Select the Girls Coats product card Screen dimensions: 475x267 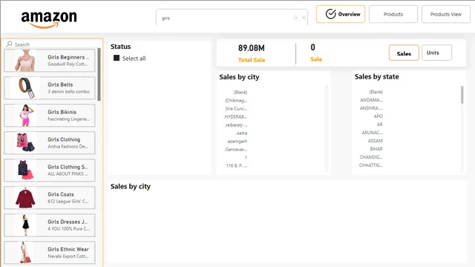click(x=50, y=198)
